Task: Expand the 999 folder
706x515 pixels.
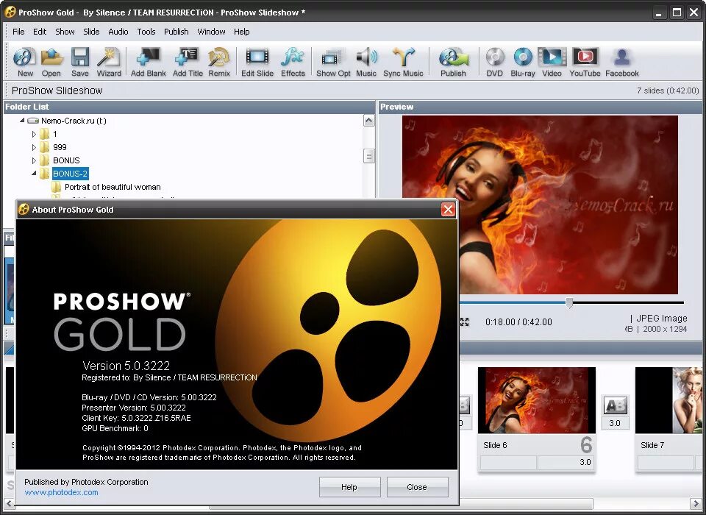Action: point(34,147)
